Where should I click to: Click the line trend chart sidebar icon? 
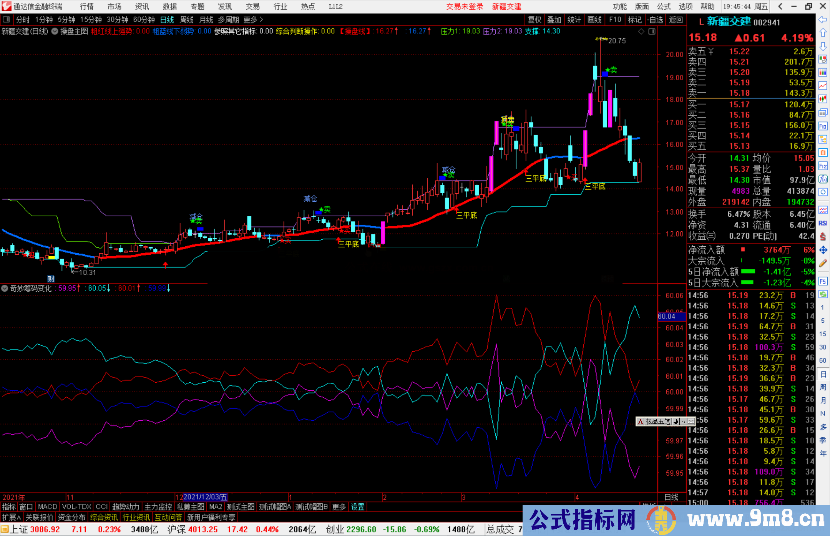tap(823, 86)
